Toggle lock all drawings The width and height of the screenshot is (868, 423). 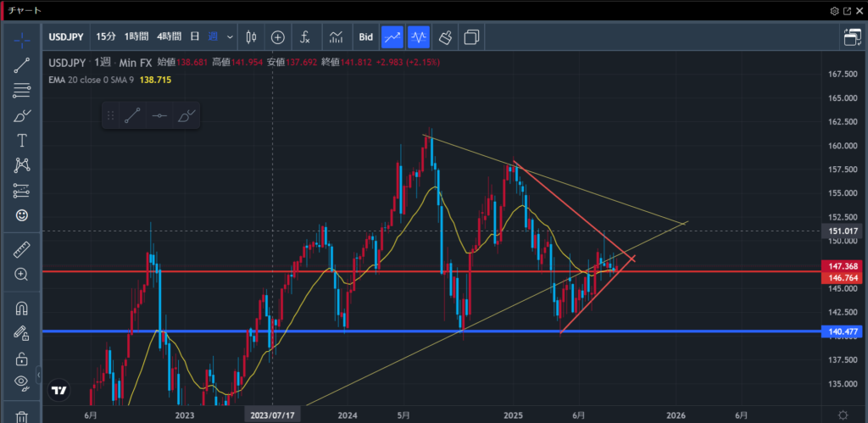21,359
